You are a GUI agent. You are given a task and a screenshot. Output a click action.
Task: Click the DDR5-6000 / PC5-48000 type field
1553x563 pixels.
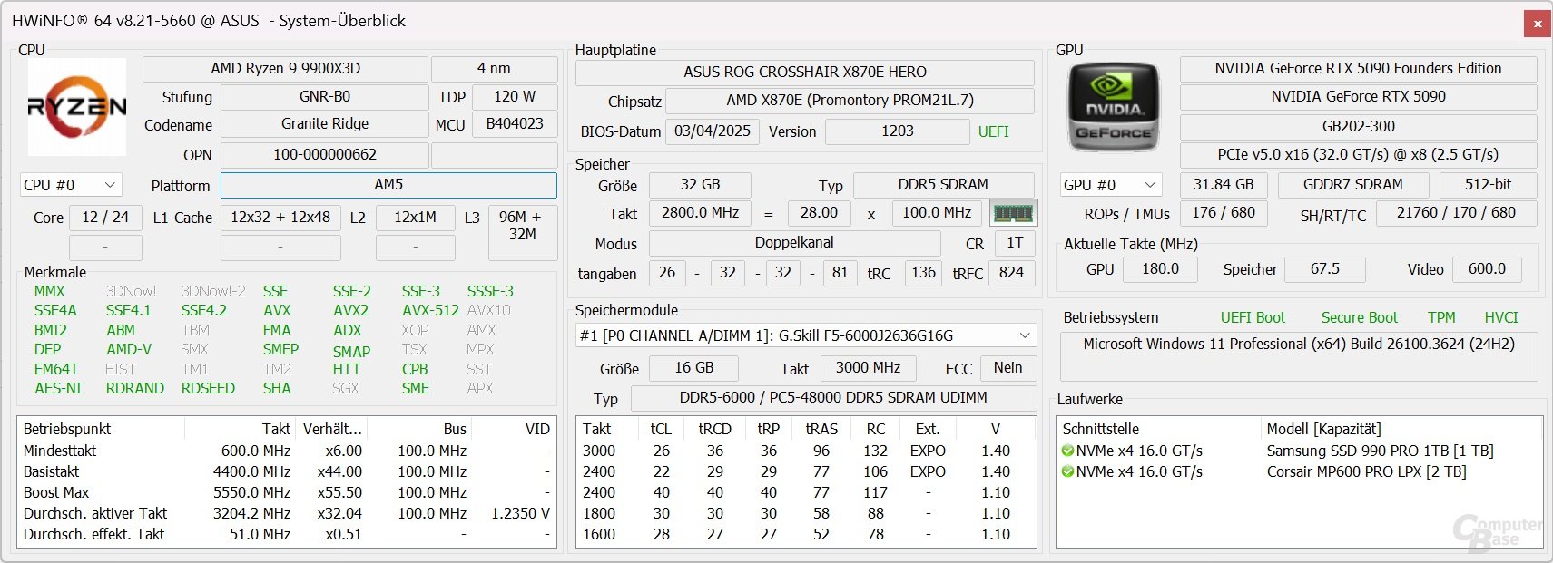pos(833,398)
